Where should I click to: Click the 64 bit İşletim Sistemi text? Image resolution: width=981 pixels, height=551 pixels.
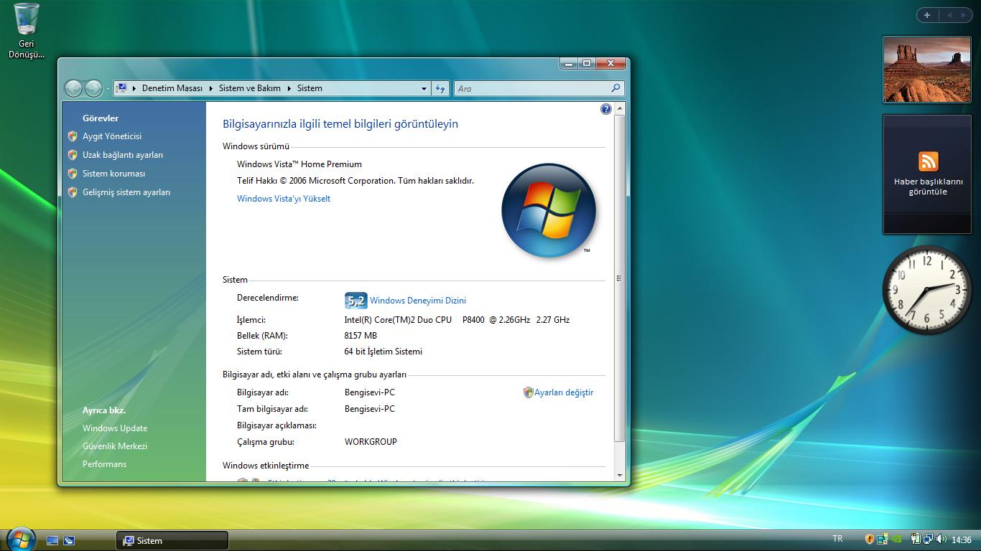point(383,352)
